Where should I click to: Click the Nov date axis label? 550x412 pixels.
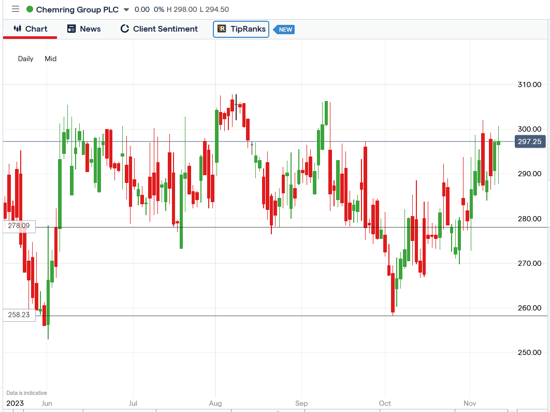click(x=470, y=403)
